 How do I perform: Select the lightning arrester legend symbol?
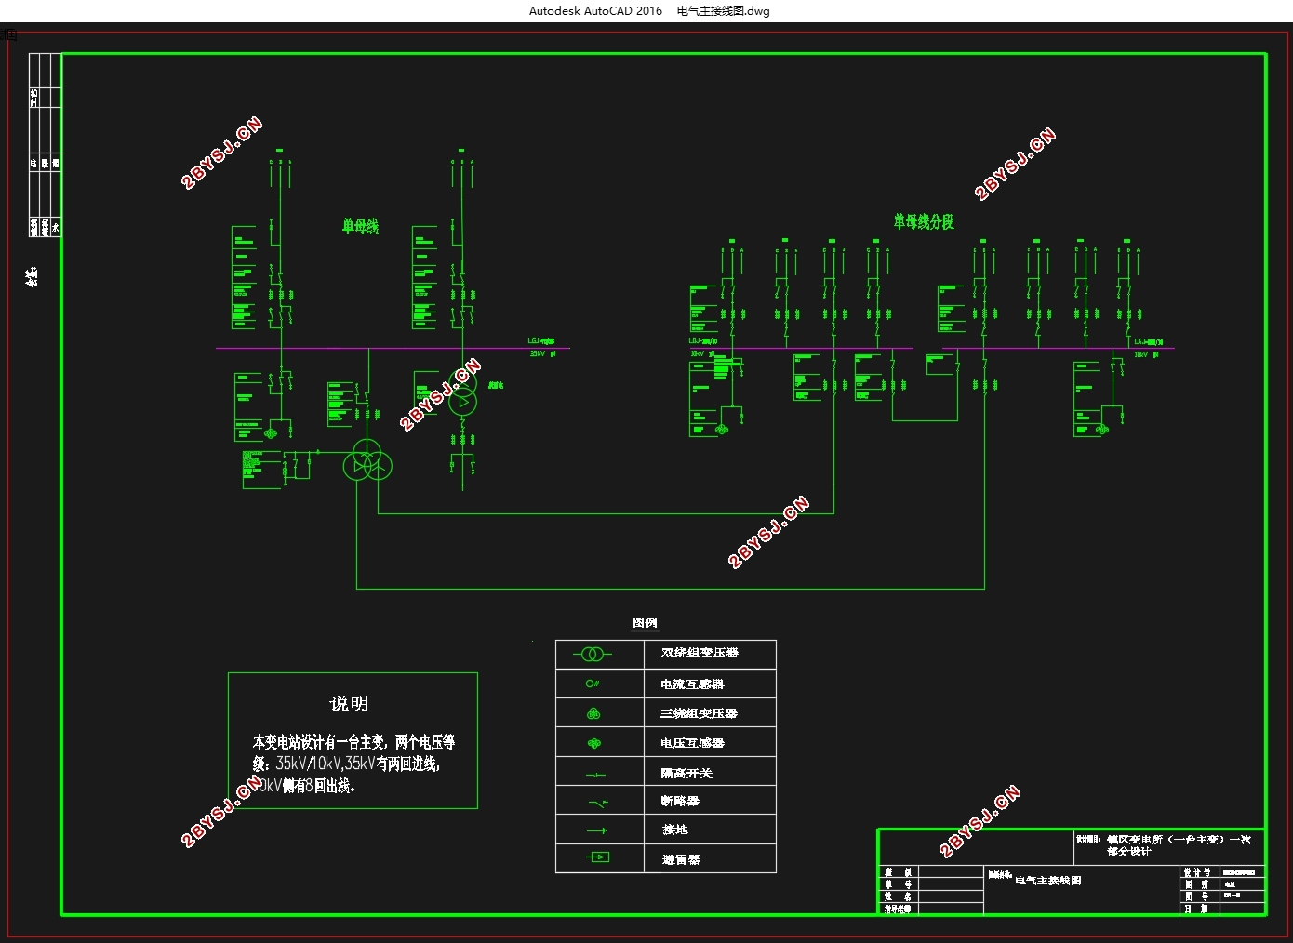pos(598,857)
